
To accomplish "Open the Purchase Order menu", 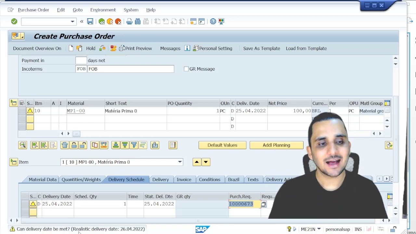I will tap(33, 10).
